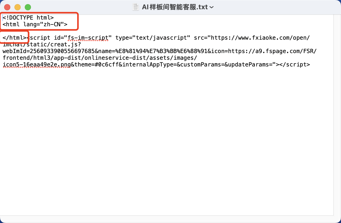Click the empty area below the code
The height and width of the screenshot is (223, 341).
(x=165, y=142)
